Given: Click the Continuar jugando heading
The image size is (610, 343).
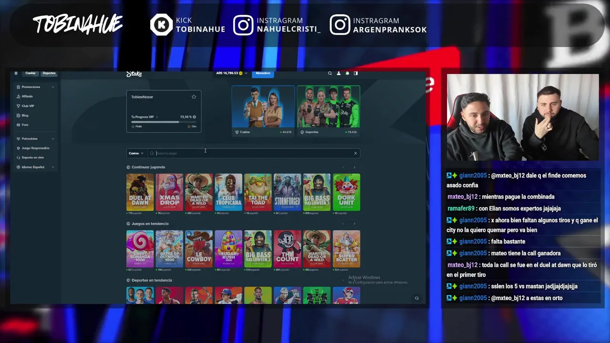Looking at the screenshot, I should (x=148, y=167).
